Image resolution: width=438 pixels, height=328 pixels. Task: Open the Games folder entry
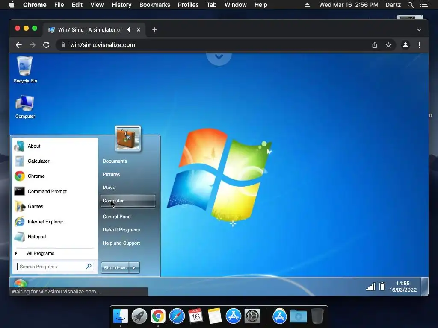35,206
